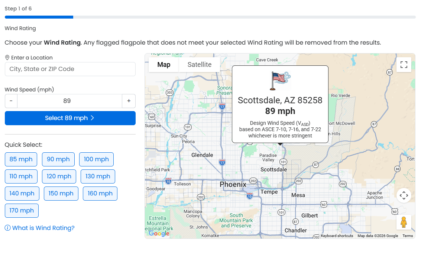Quick select 90 mph
The width and height of the screenshot is (421, 253).
pyautogui.click(x=58, y=159)
